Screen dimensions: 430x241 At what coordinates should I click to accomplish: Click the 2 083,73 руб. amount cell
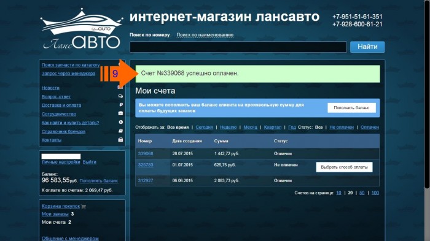pyautogui.click(x=227, y=181)
